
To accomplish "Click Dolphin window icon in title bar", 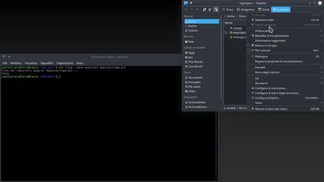I will [x=186, y=3].
